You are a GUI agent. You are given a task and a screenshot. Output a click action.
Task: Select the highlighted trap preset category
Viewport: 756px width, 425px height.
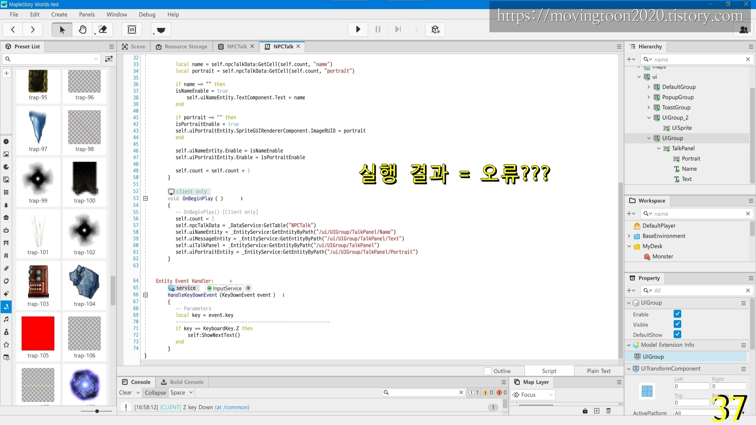click(x=6, y=307)
